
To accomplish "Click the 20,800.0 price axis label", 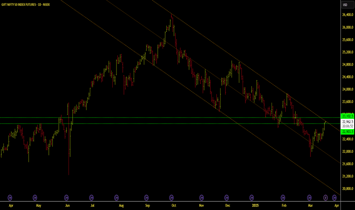I will click(x=347, y=189).
